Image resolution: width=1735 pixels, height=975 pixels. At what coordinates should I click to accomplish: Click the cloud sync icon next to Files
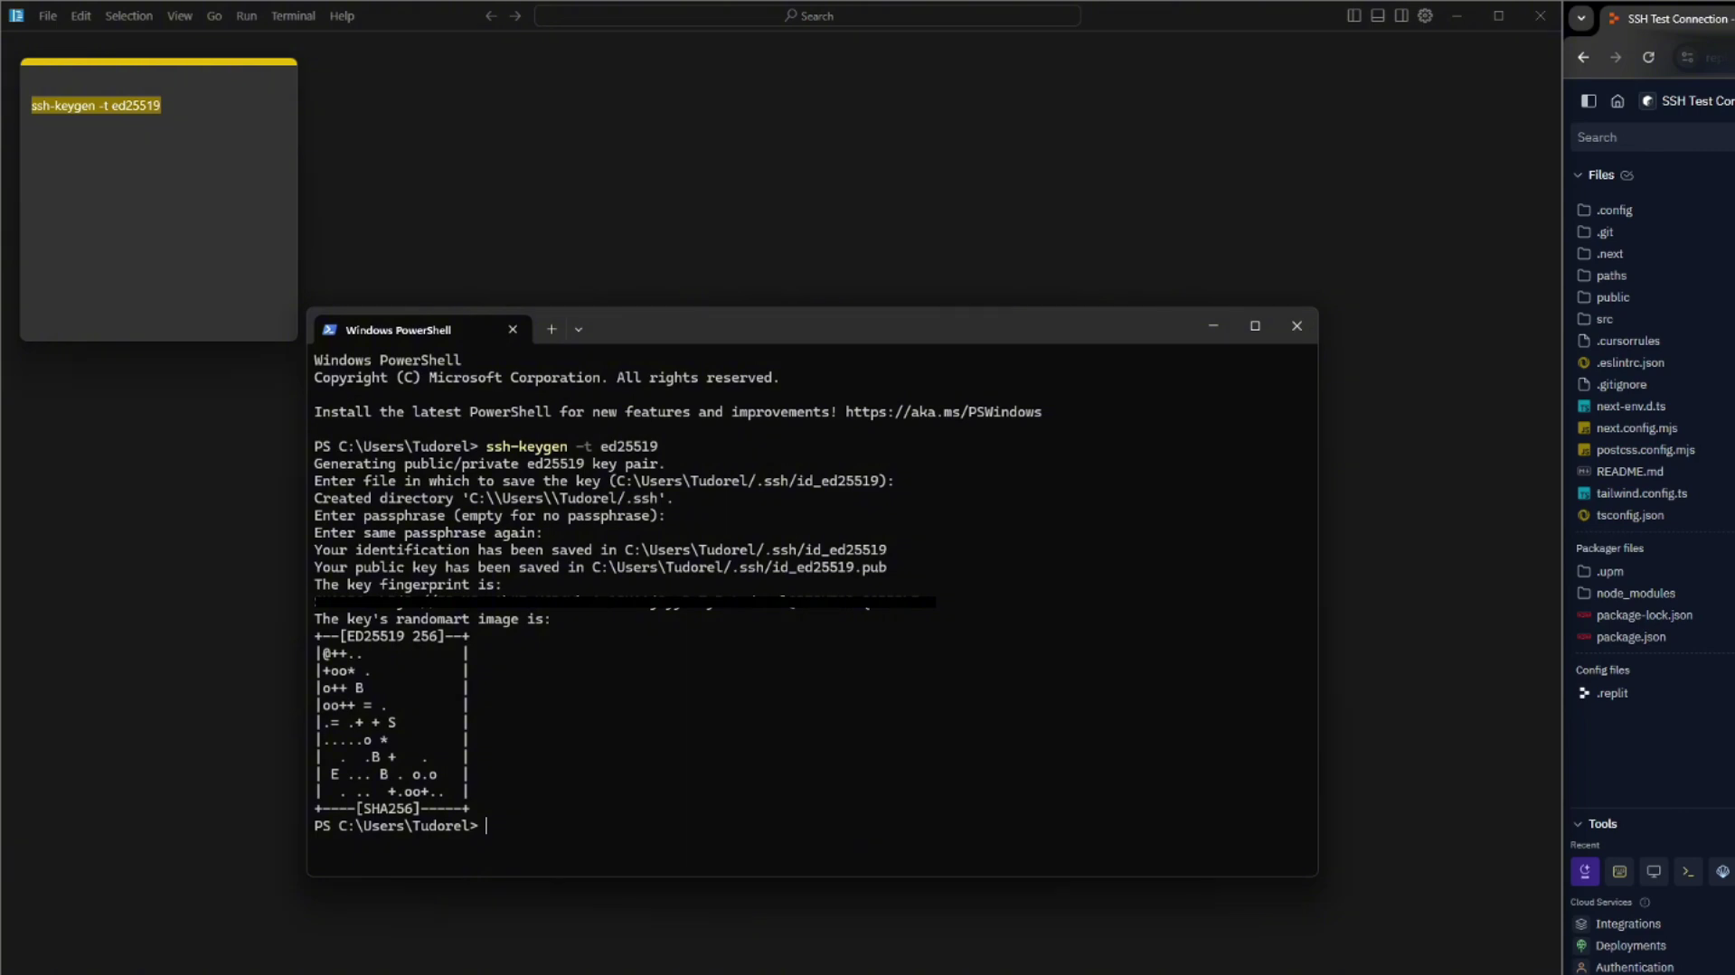point(1627,175)
